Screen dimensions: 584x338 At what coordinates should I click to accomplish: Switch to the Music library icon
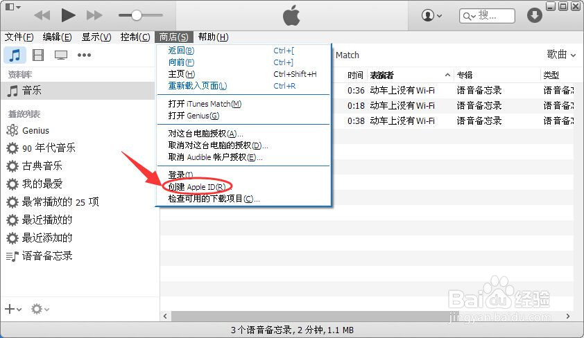(x=15, y=55)
